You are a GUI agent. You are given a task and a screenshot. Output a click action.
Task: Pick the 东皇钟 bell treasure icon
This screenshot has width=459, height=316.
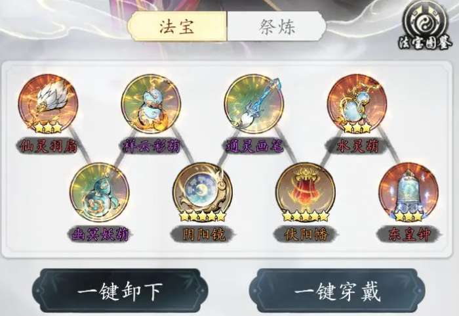point(409,192)
